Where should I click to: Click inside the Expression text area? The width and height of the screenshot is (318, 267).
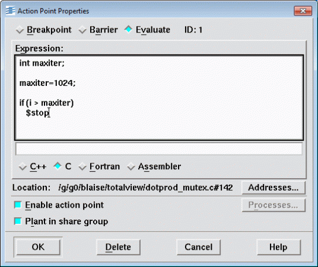(159, 98)
